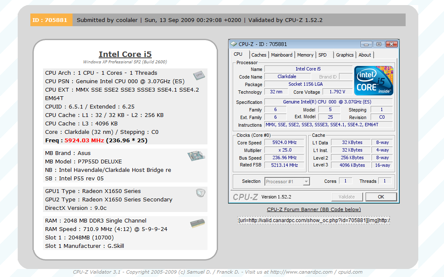Maximize the CPU-Z window

coord(379,44)
